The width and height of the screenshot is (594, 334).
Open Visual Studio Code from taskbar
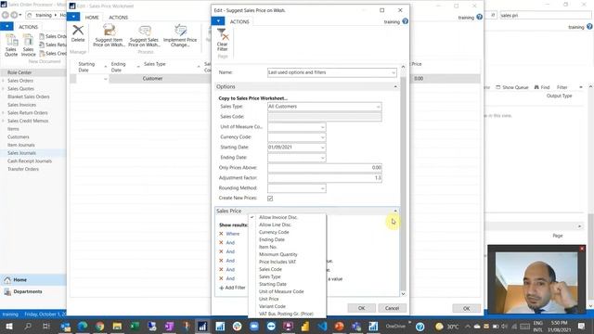(322, 326)
